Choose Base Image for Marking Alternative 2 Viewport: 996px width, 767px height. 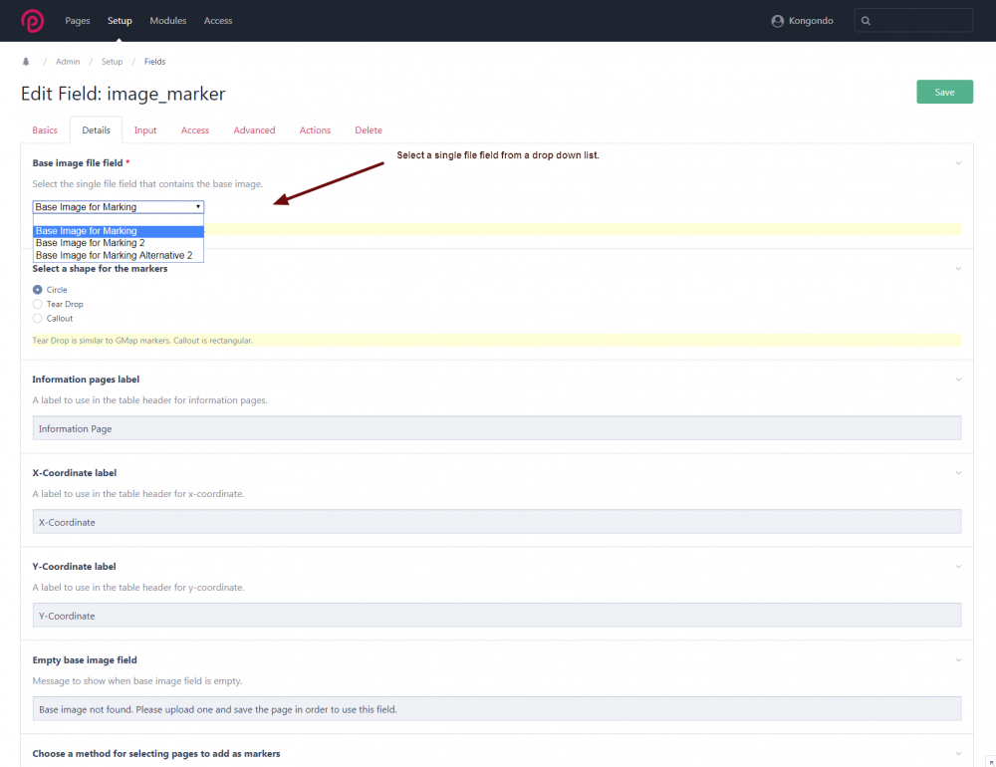coord(114,256)
